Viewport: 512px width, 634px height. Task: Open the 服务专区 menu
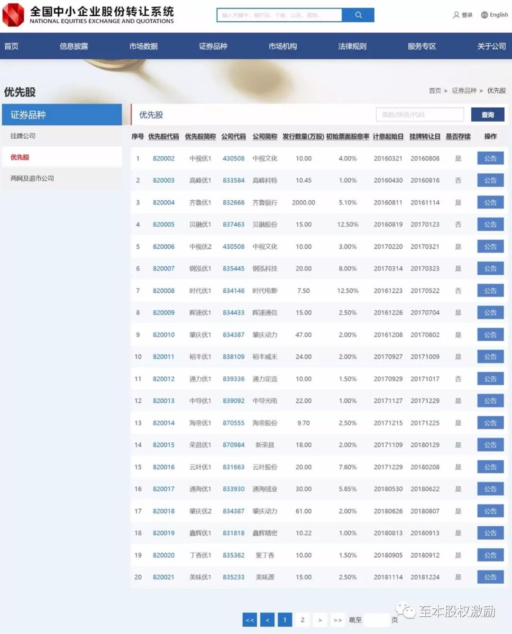tap(421, 46)
